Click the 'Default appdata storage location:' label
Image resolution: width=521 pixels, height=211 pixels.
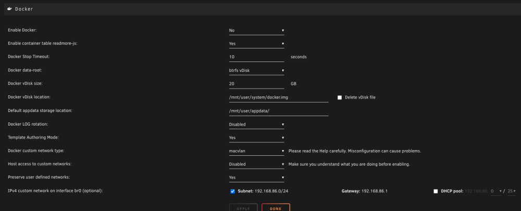pos(40,110)
